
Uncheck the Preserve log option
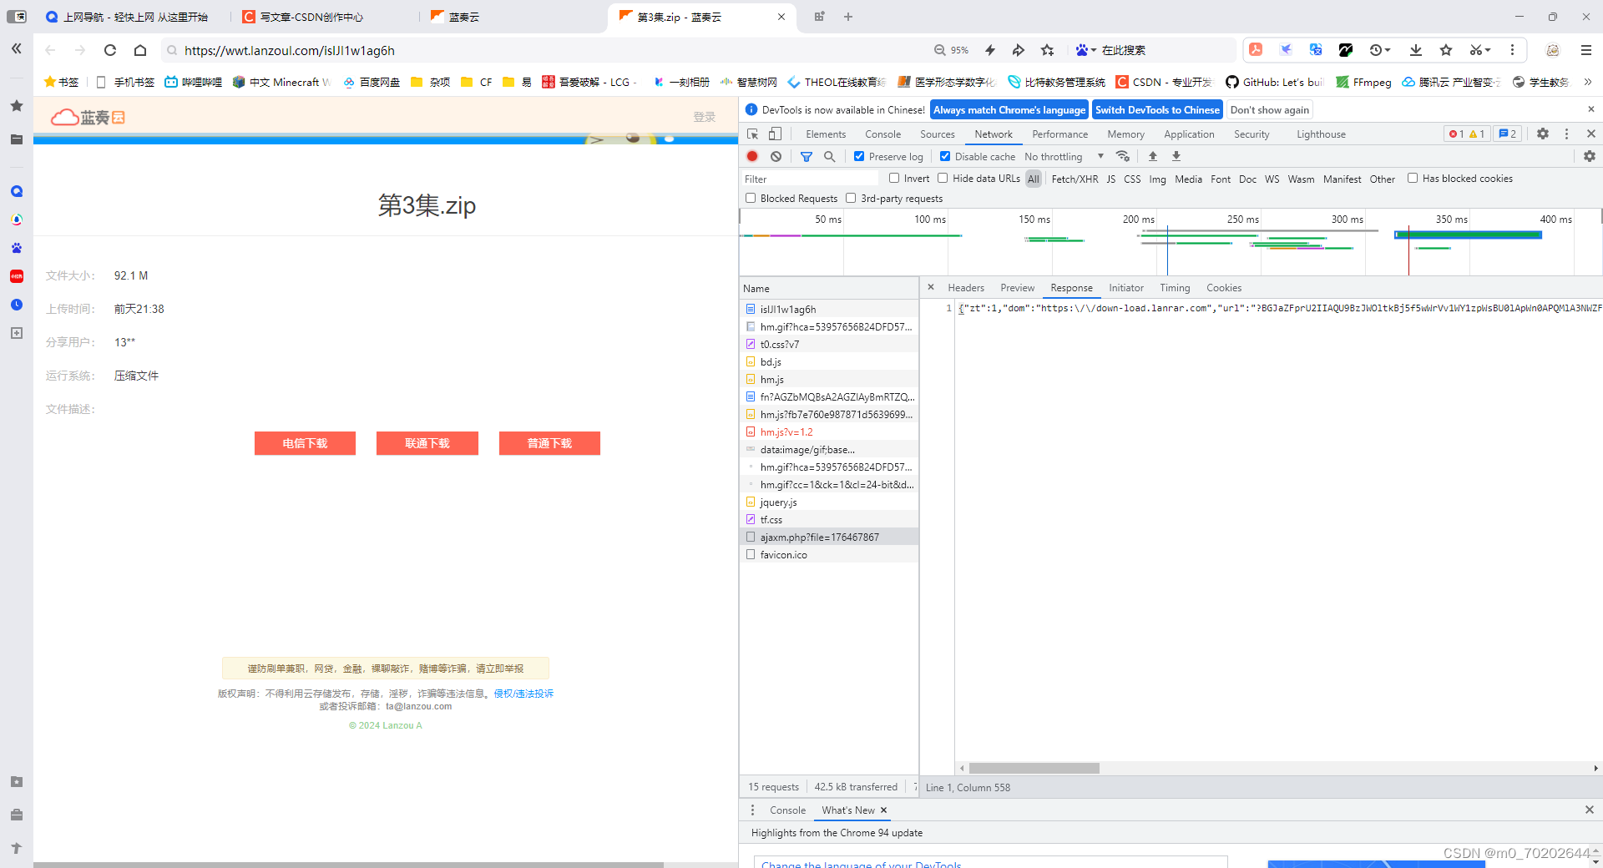tap(859, 156)
